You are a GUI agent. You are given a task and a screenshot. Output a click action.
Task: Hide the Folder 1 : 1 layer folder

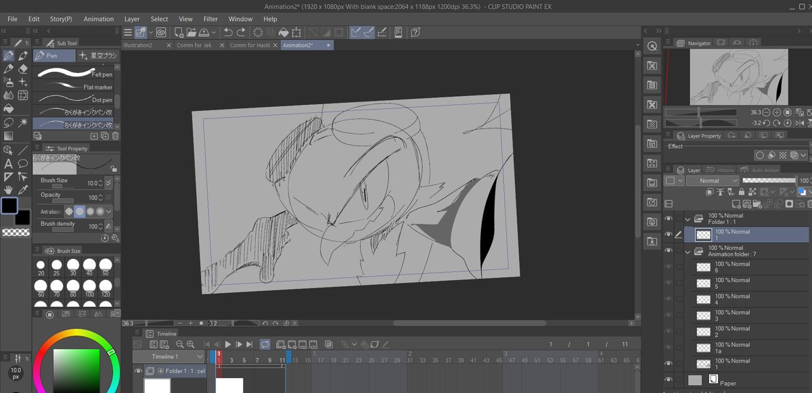pos(669,218)
